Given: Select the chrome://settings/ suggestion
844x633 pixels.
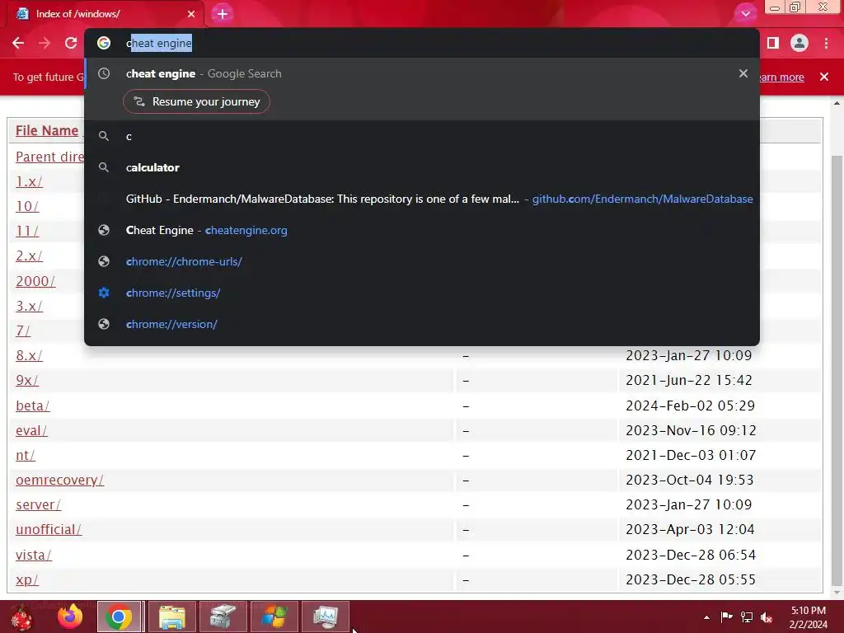Looking at the screenshot, I should [x=421, y=293].
